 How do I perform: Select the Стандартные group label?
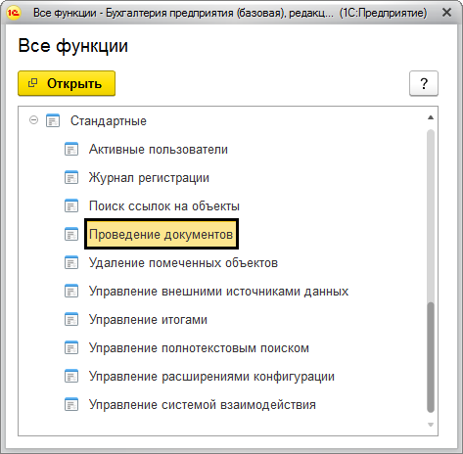pos(109,121)
